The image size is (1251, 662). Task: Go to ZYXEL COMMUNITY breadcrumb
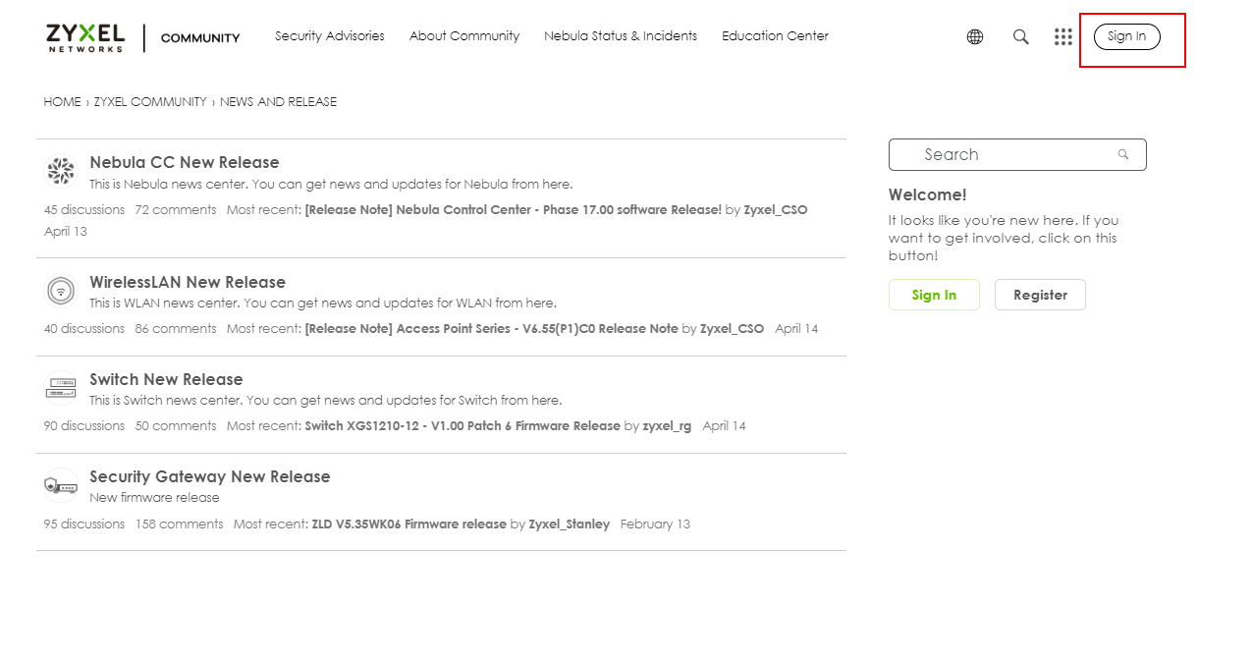click(150, 102)
